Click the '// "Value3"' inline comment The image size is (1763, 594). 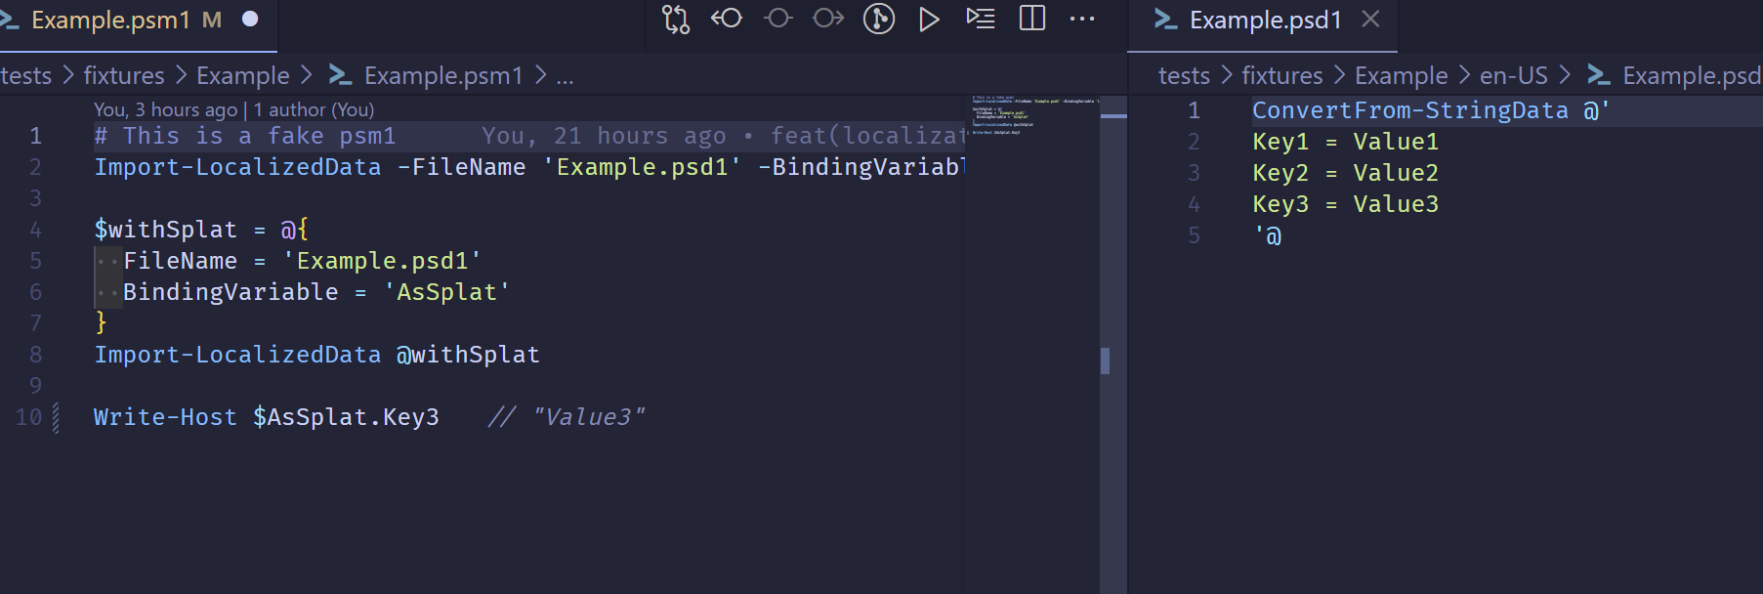(567, 417)
